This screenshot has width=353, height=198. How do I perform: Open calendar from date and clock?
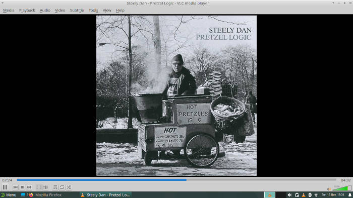(333, 195)
